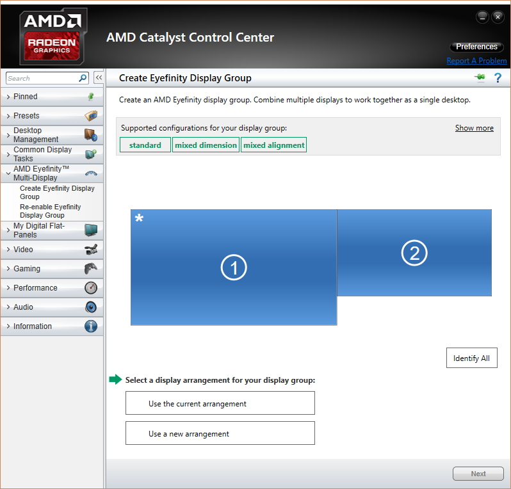
Task: Open help with the question mark icon
Action: tap(498, 78)
